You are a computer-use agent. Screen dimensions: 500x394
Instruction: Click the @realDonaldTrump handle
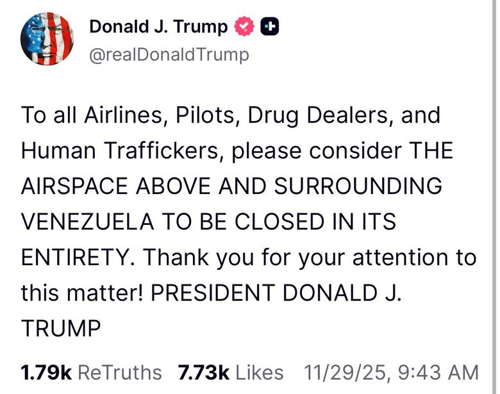point(169,55)
